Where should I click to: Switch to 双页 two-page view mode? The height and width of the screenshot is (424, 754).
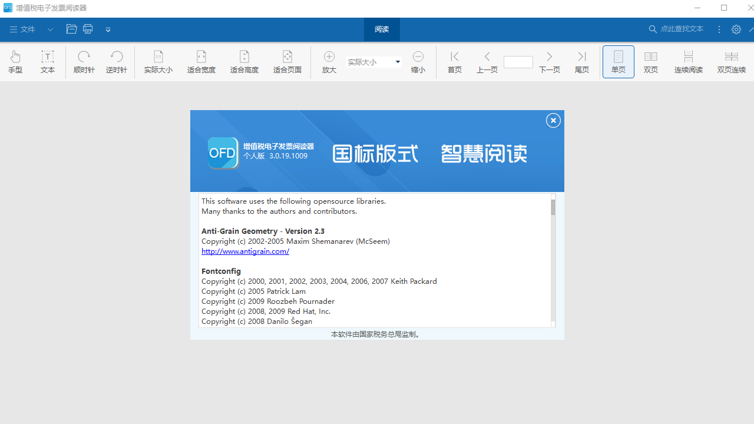pyautogui.click(x=650, y=61)
